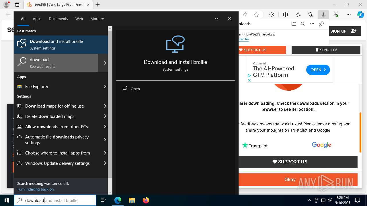Image resolution: width=367 pixels, height=206 pixels.
Task: Click the Open file link in Downloads
Action: 243,39
